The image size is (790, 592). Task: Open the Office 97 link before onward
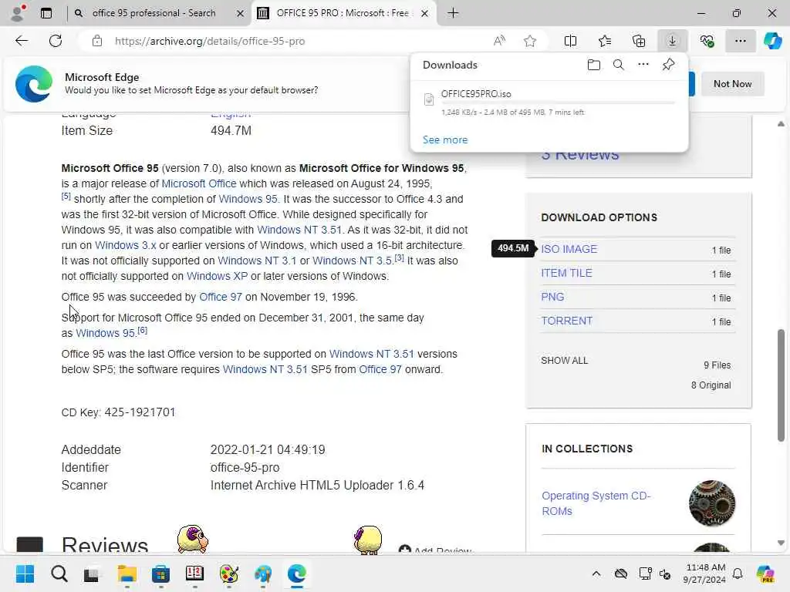point(380,369)
